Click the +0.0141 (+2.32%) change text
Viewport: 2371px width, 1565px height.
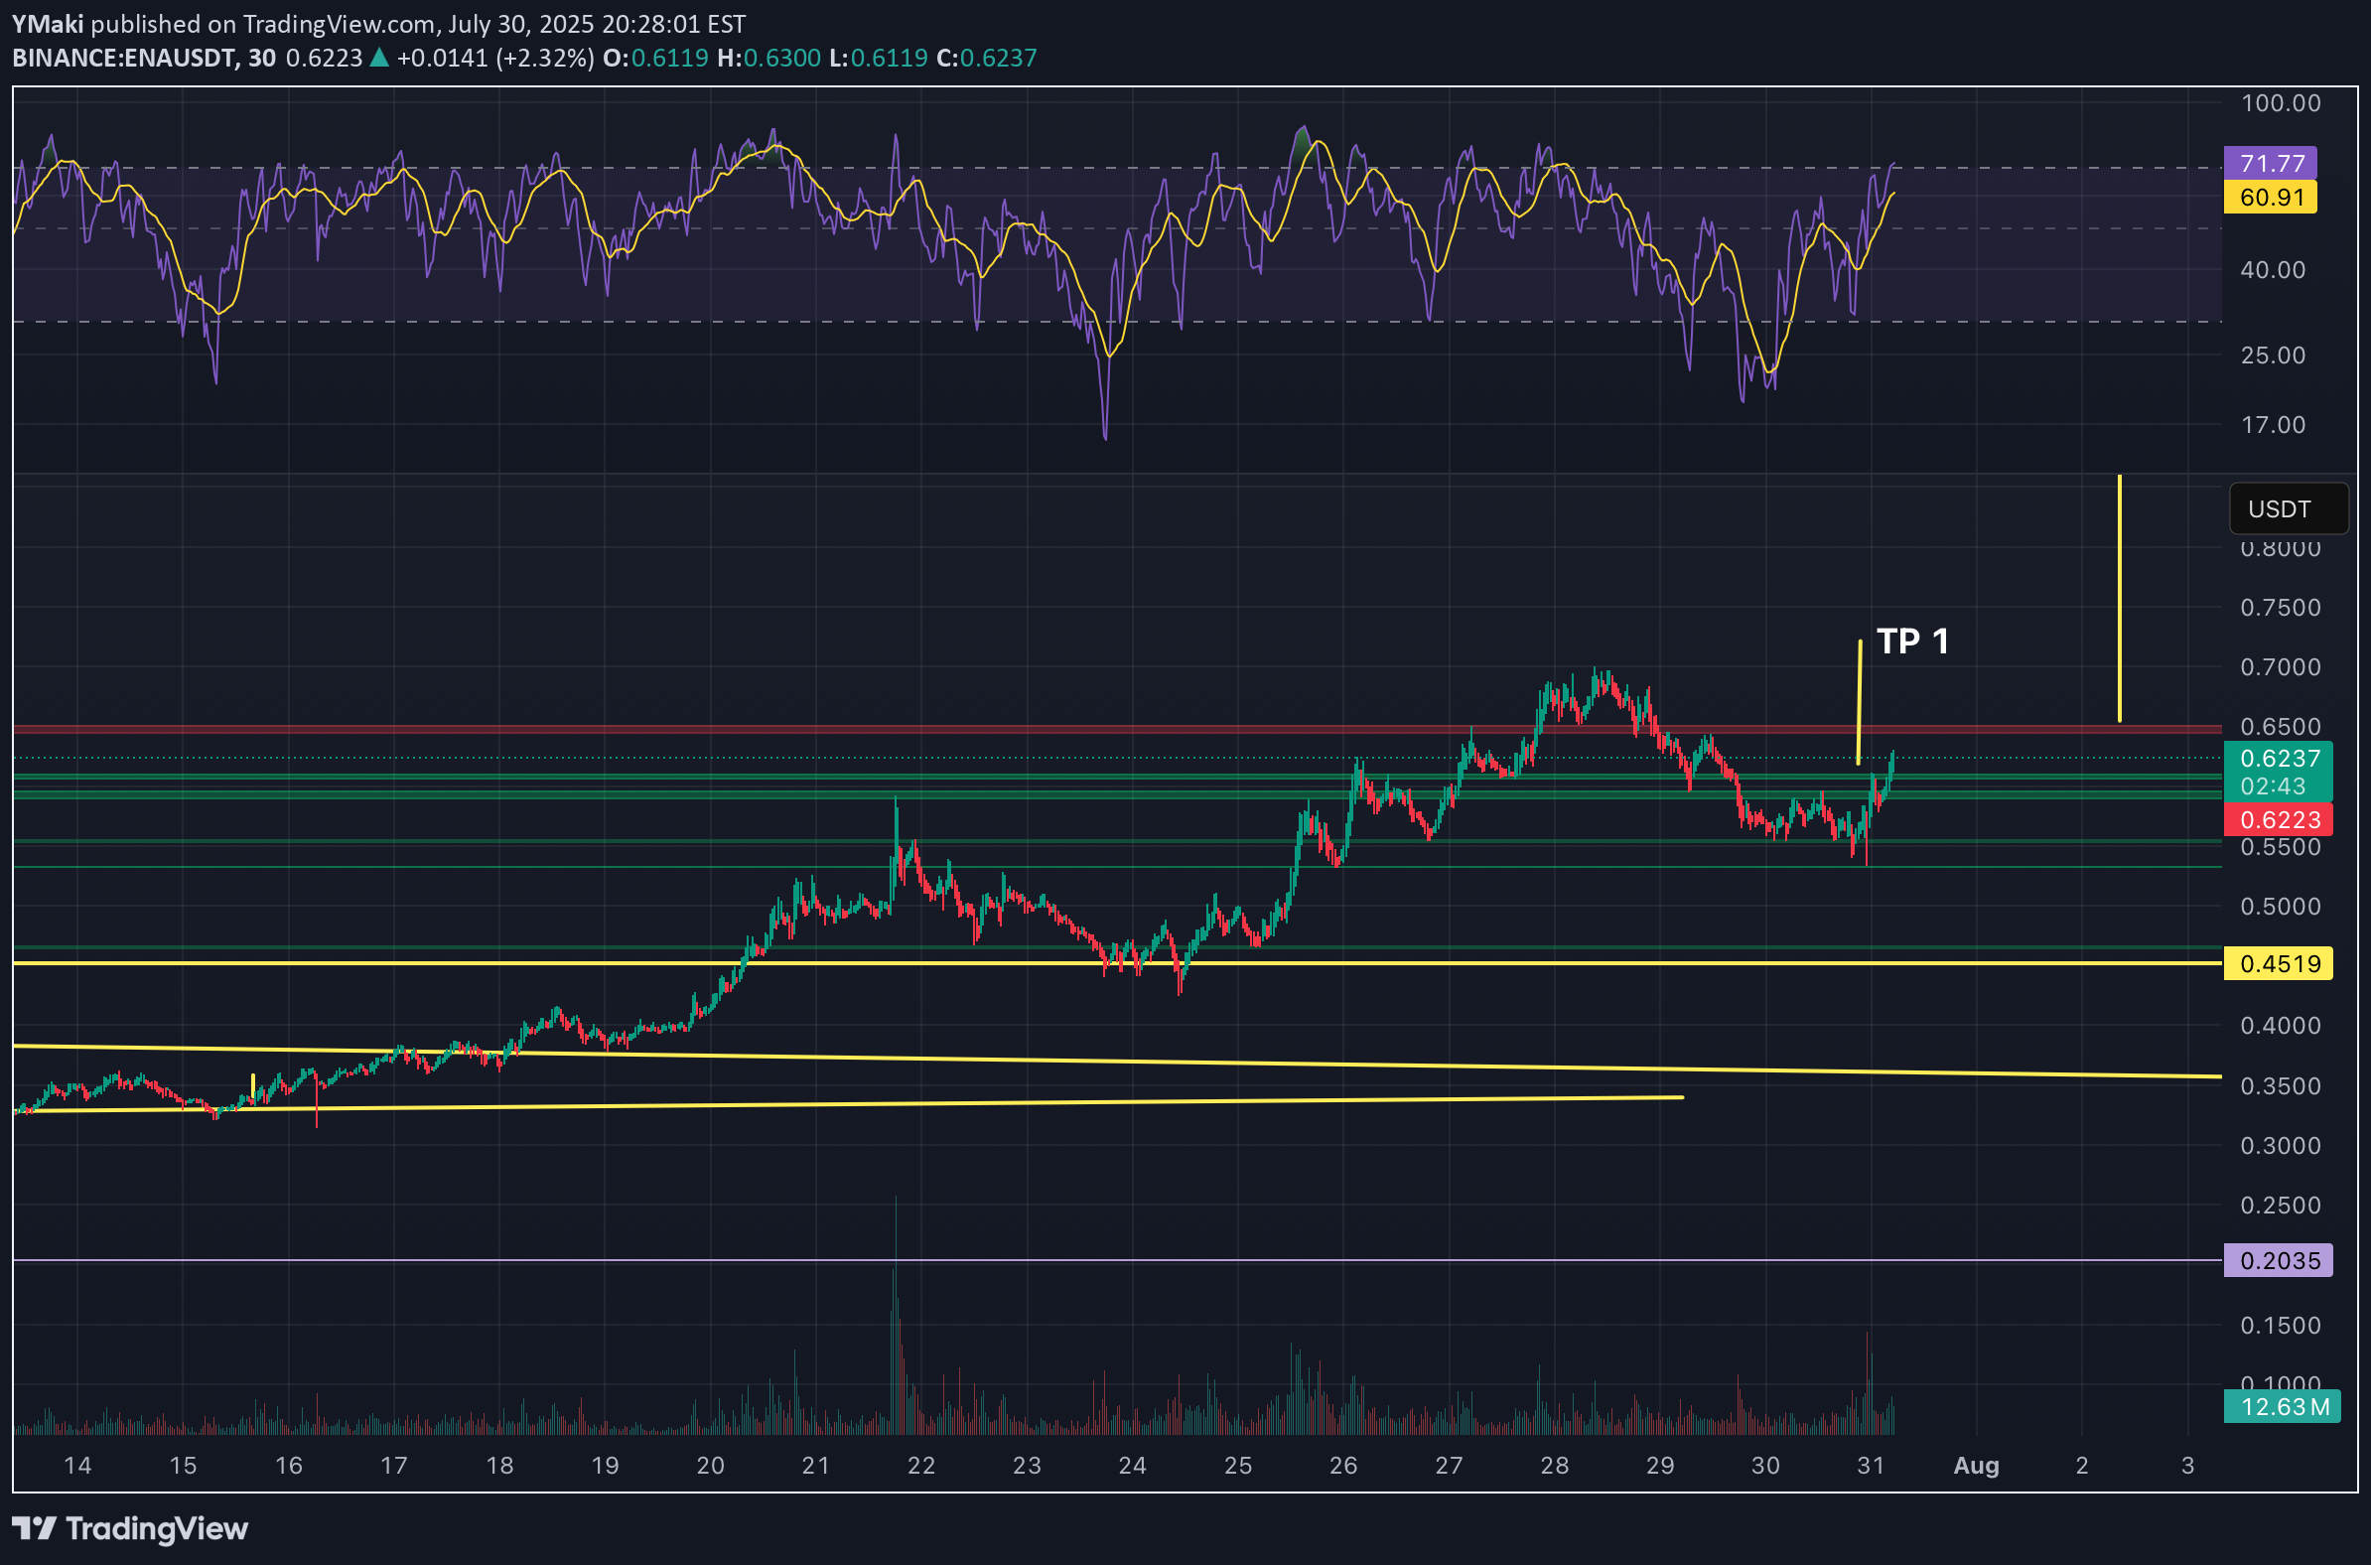click(495, 58)
